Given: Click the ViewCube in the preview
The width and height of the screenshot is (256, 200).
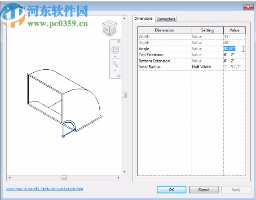Looking at the screenshot, I should (110, 27).
